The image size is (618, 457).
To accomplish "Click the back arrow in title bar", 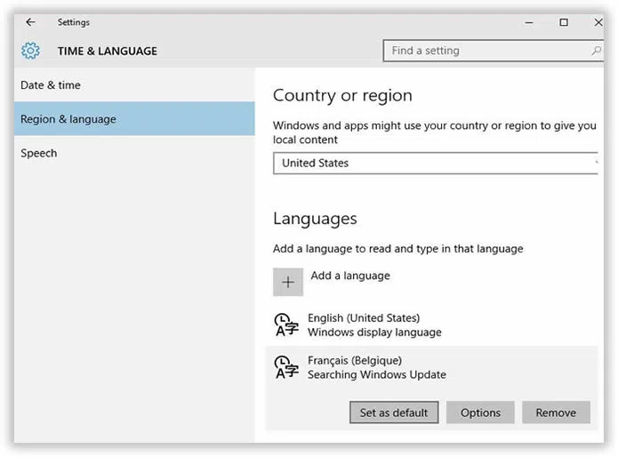I will coord(31,22).
